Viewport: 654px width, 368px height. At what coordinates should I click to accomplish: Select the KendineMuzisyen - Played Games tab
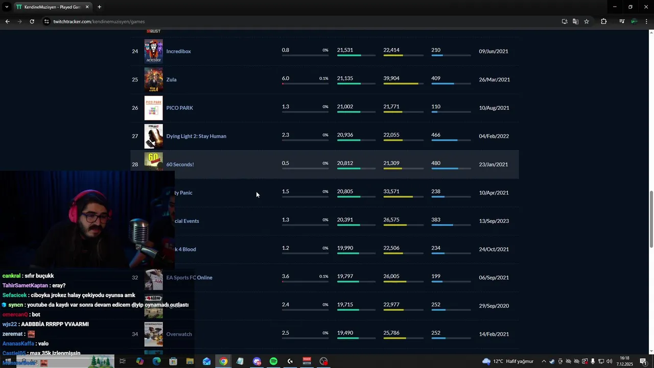[x=52, y=7]
